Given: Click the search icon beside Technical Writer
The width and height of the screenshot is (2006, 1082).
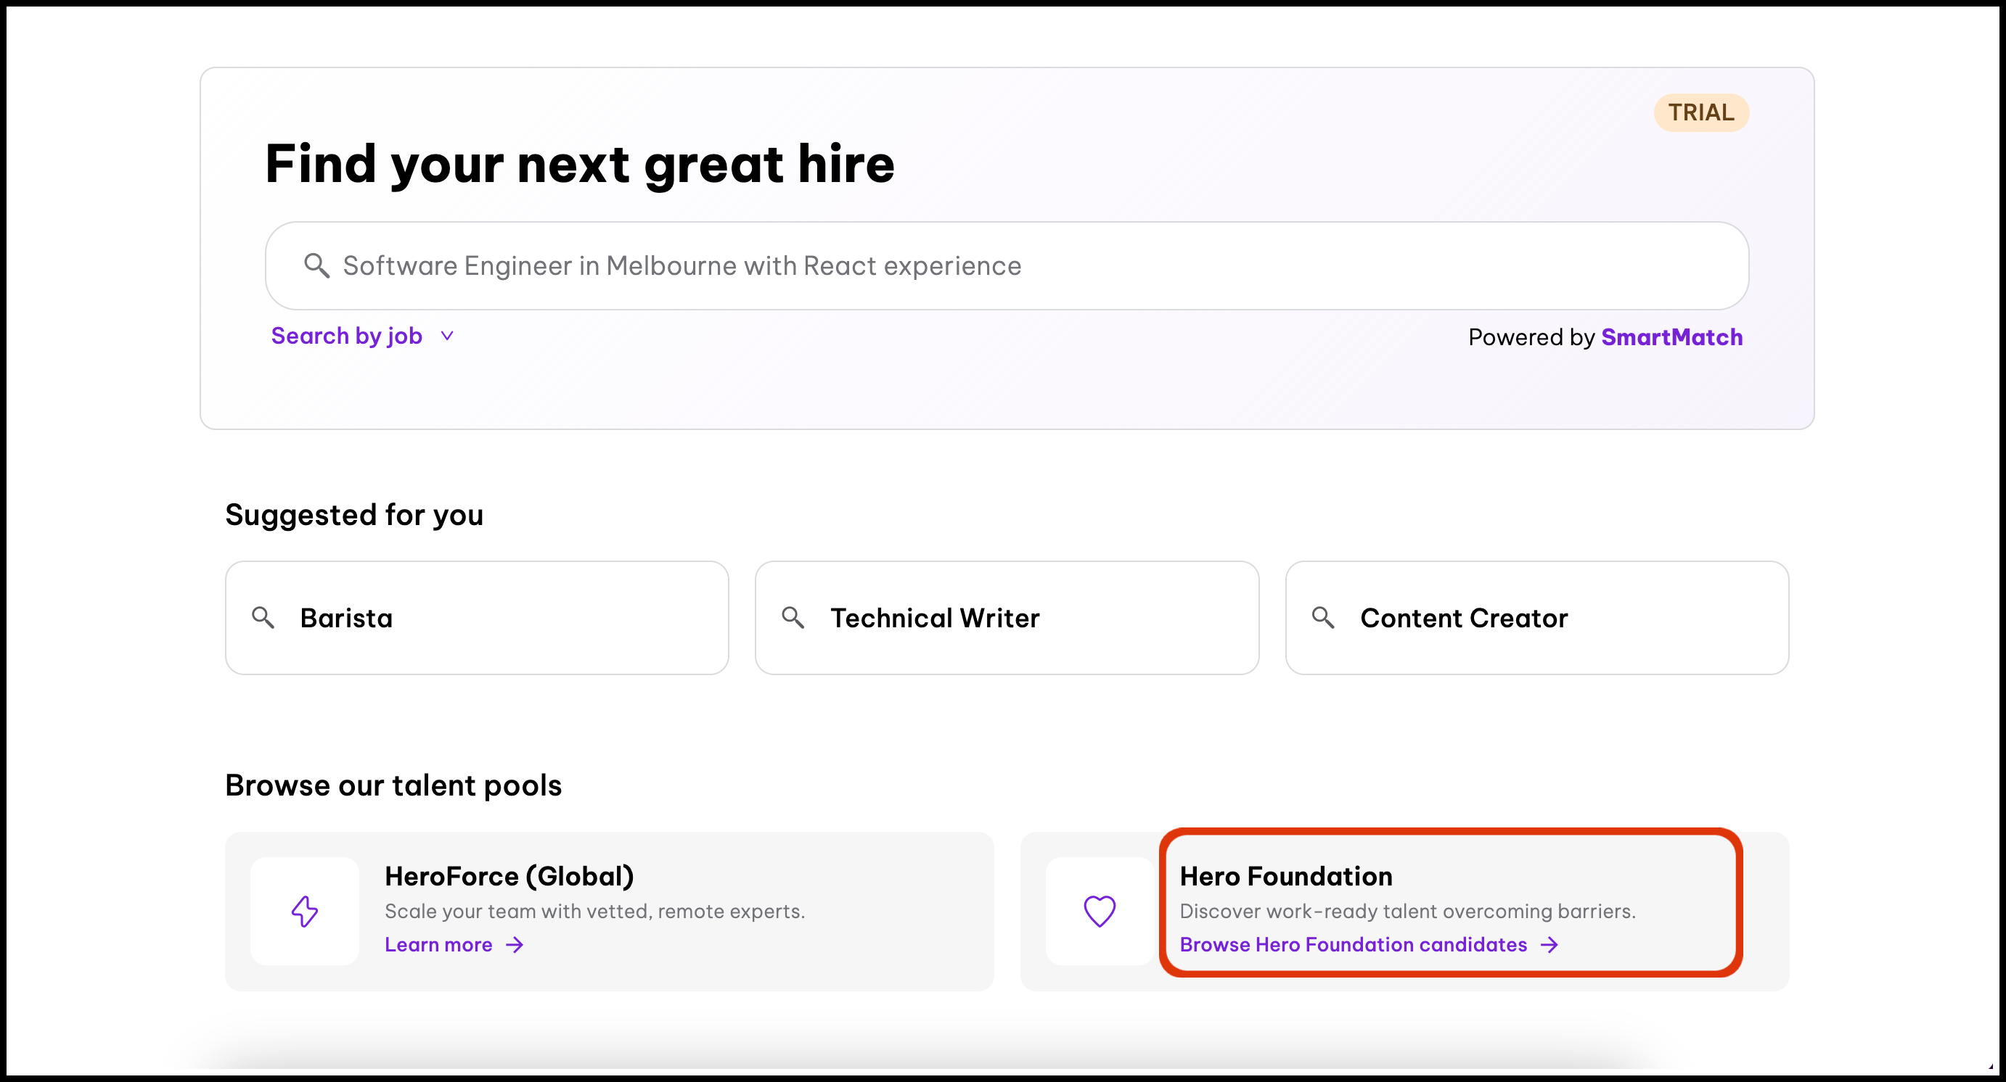Looking at the screenshot, I should click(793, 619).
